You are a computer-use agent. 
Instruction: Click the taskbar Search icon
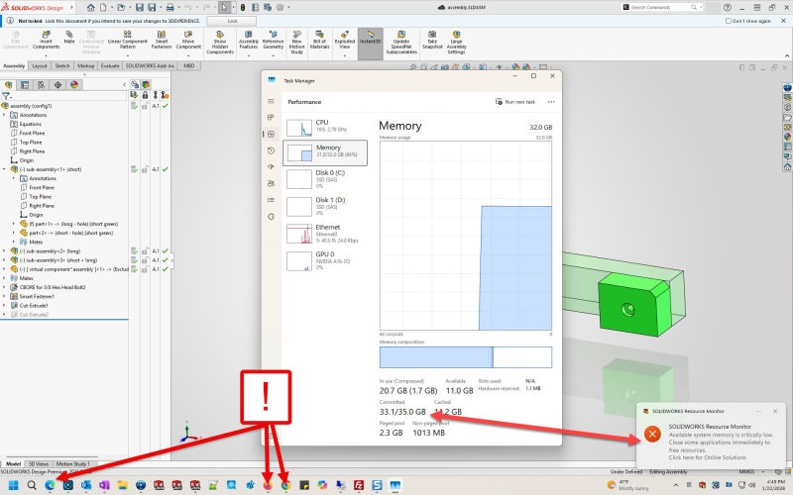click(32, 485)
